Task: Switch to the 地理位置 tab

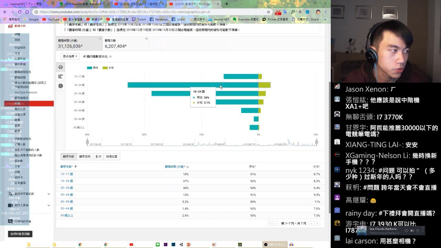Action: (x=112, y=156)
